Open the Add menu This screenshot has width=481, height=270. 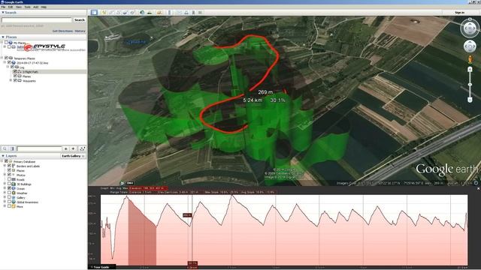click(35, 7)
